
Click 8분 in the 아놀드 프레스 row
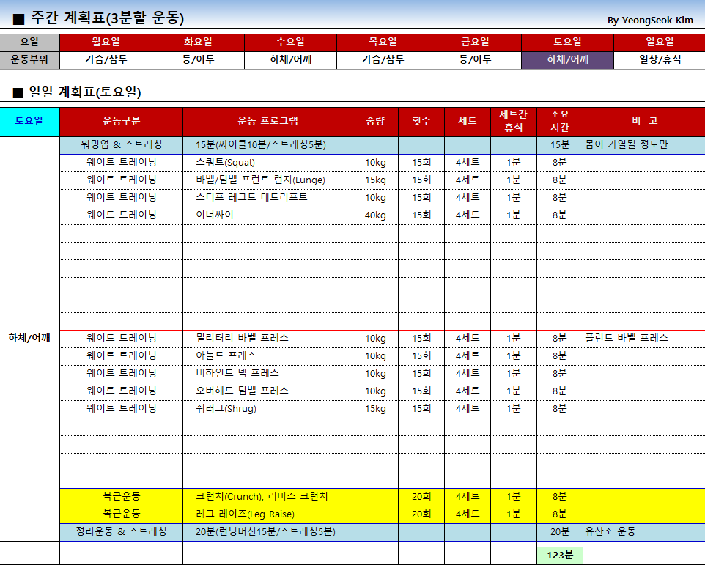(x=560, y=356)
